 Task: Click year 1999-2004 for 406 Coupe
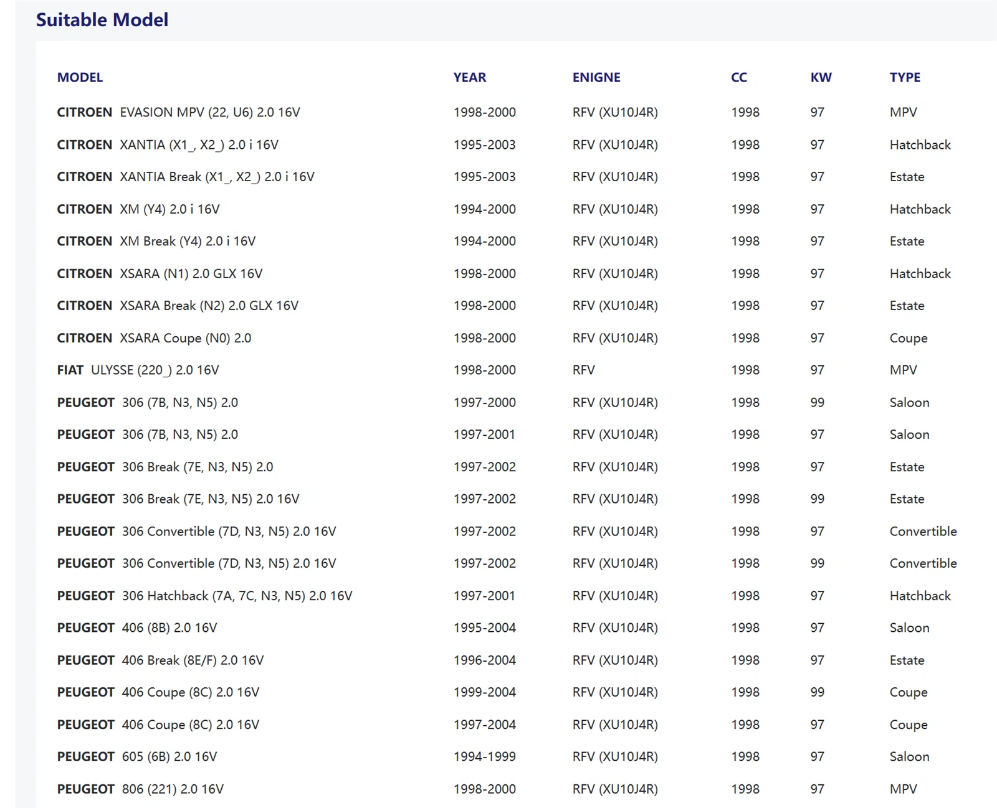coord(485,692)
